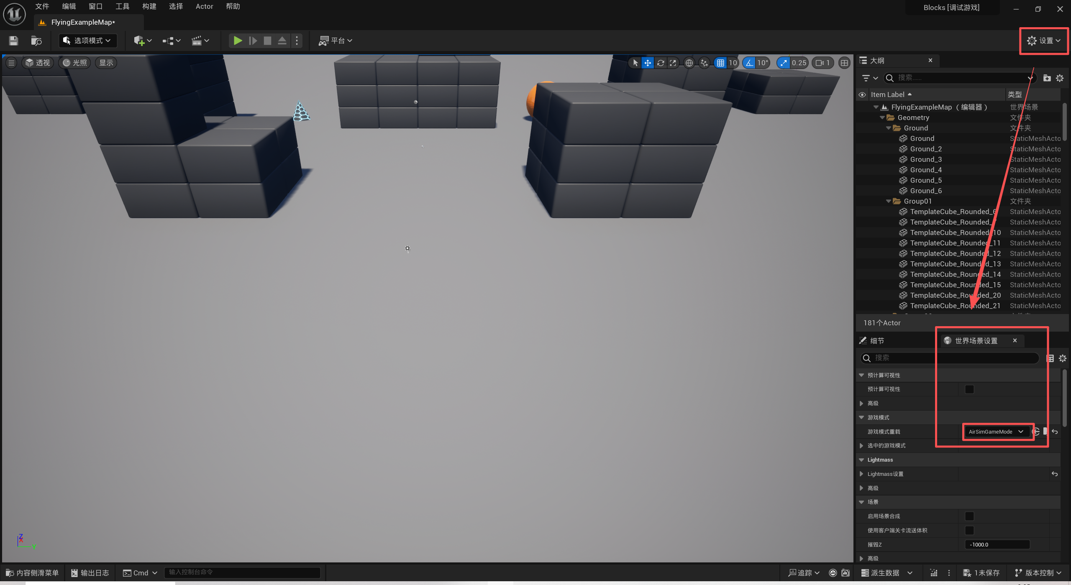Toggle grid snapping icon in viewport
1071x585 pixels.
720,63
